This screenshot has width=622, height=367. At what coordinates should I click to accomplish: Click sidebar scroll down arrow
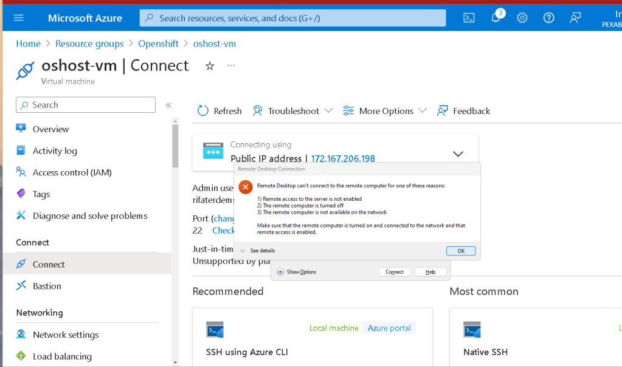click(x=175, y=362)
